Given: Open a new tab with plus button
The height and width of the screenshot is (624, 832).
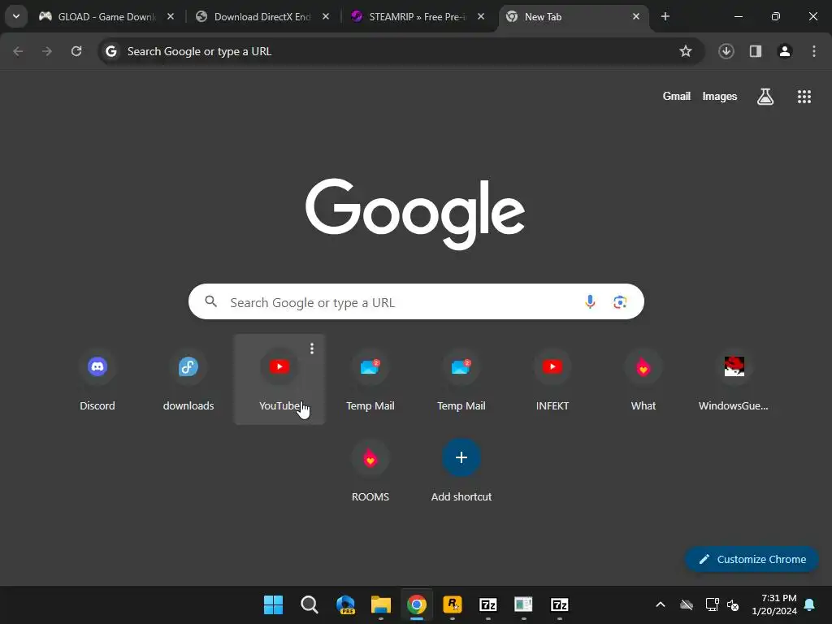Looking at the screenshot, I should coord(665,17).
